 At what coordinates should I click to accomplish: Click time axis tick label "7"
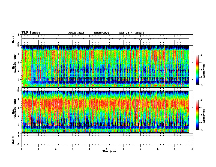pyautogui.click(x=141, y=149)
